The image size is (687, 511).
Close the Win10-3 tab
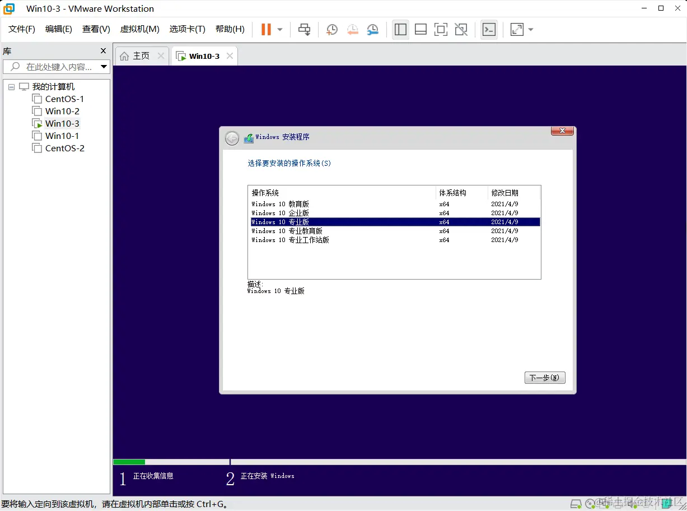(230, 56)
